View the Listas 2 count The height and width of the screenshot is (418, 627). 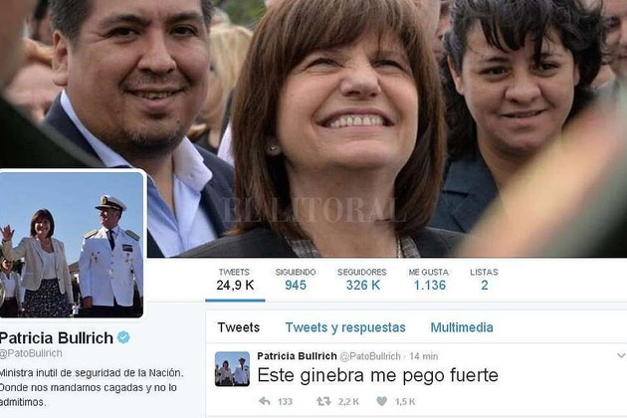tap(485, 280)
